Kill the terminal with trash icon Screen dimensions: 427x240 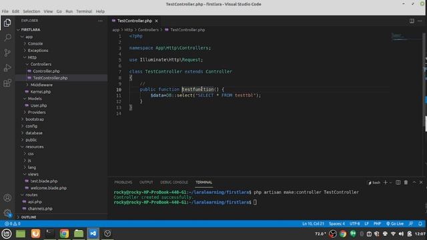tap(406, 182)
